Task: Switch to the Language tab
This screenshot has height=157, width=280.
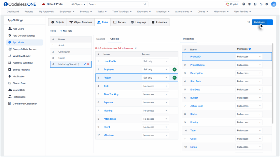Action: point(138,22)
